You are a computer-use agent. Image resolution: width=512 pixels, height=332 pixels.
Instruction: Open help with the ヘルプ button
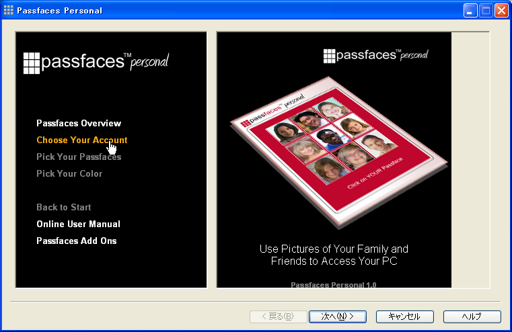click(472, 317)
